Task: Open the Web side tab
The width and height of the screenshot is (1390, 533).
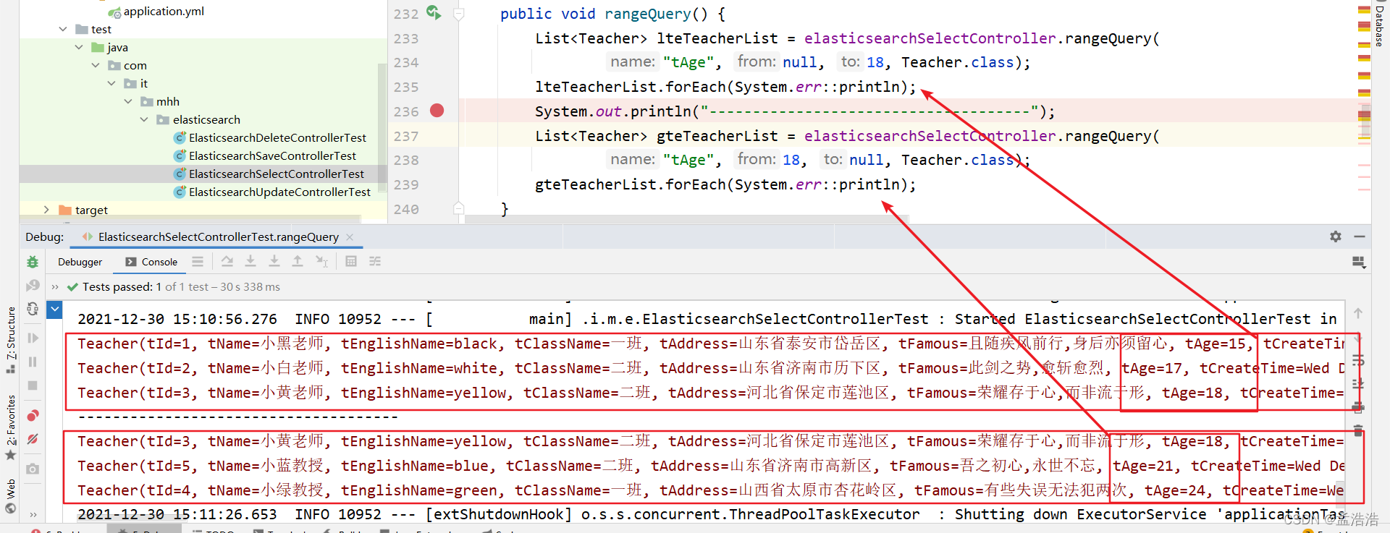Action: pyautogui.click(x=11, y=496)
